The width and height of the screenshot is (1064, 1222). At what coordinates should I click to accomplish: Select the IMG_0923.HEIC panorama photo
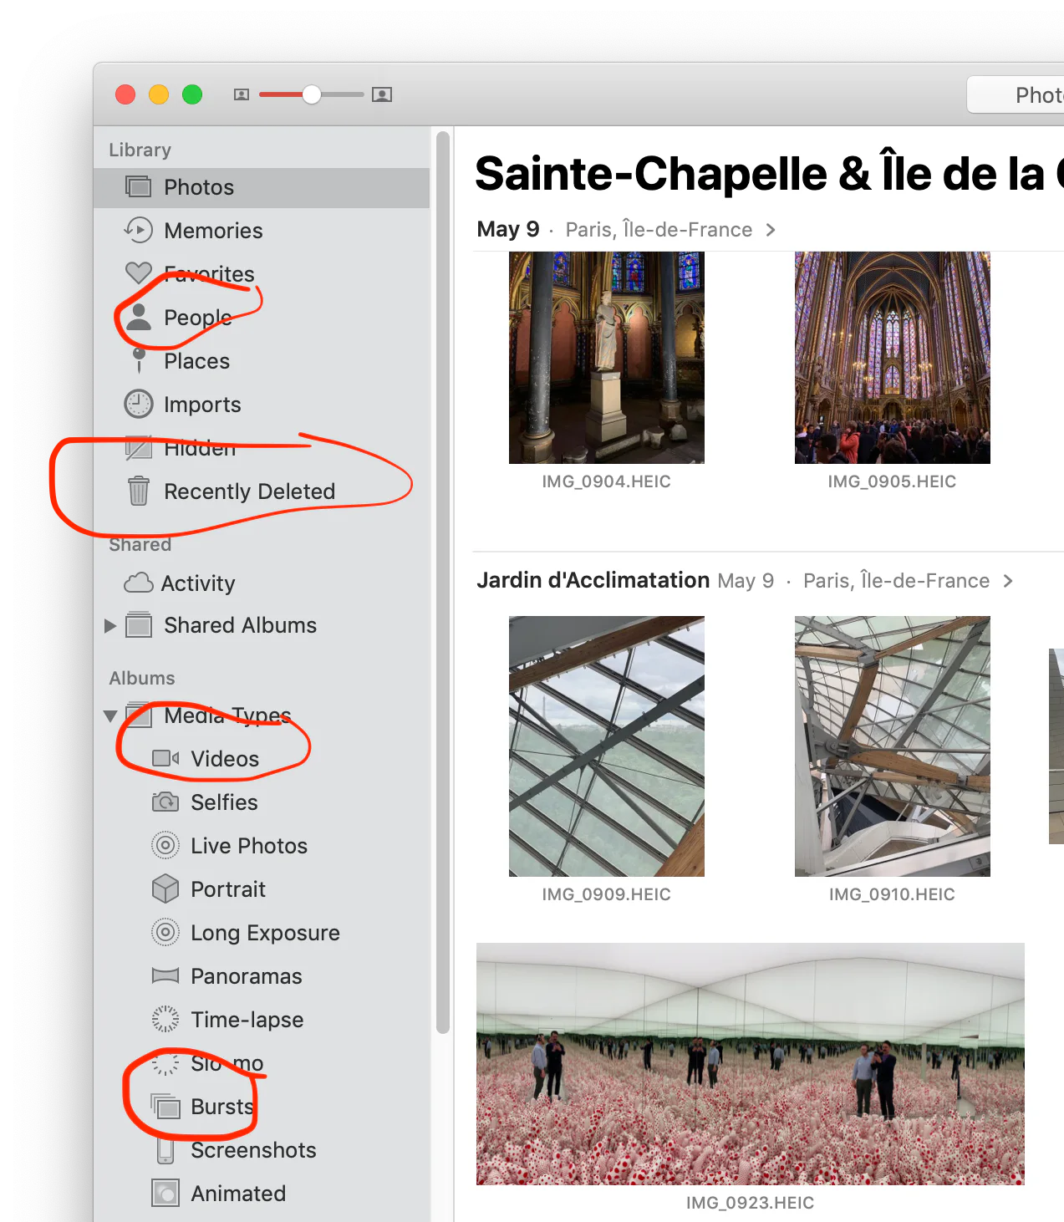[751, 1064]
